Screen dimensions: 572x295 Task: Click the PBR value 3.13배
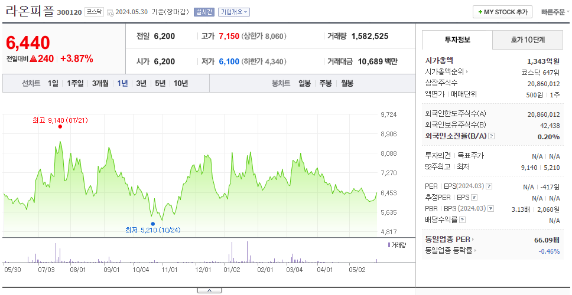(520, 209)
